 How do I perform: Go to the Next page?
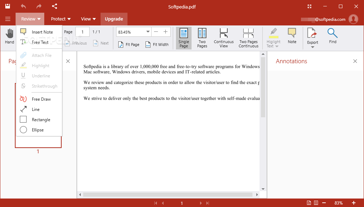(101, 43)
